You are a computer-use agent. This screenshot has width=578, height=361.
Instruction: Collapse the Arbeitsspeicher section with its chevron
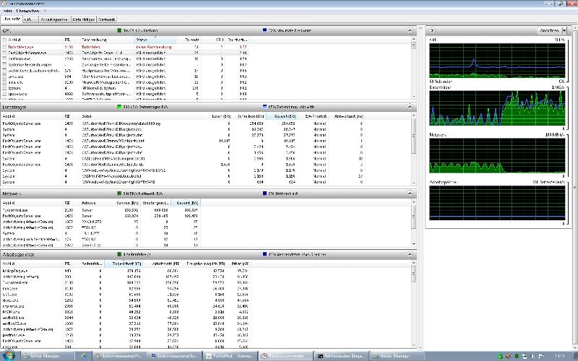[x=410, y=254]
